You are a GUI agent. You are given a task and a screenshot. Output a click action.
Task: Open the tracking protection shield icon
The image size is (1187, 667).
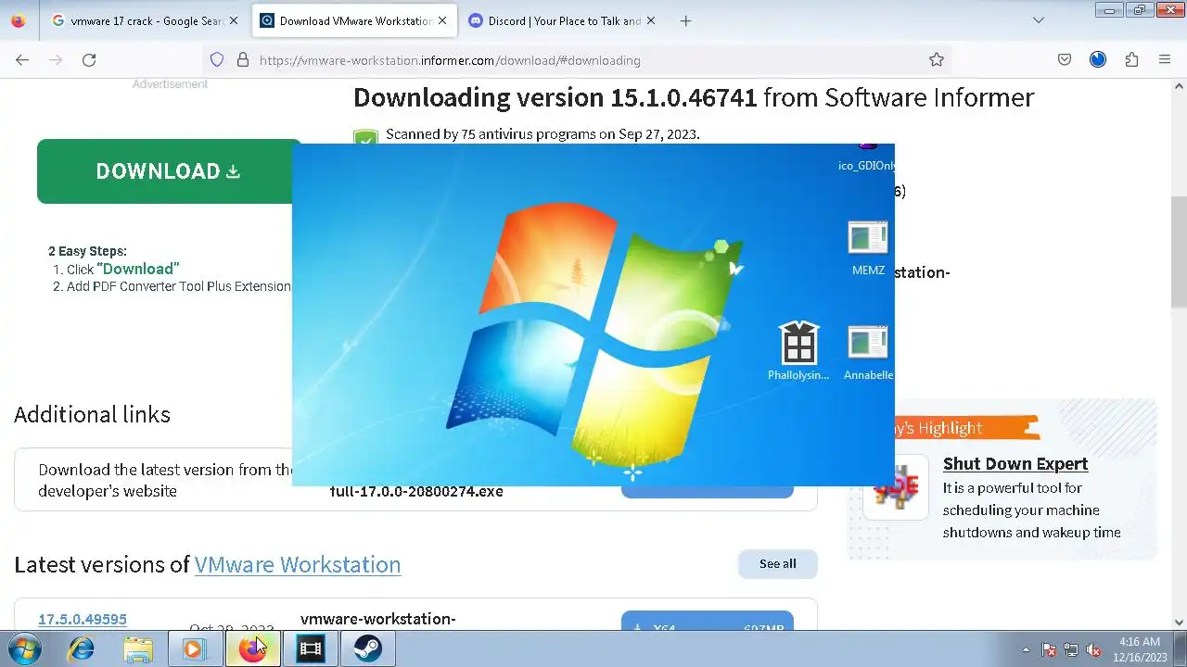click(217, 59)
